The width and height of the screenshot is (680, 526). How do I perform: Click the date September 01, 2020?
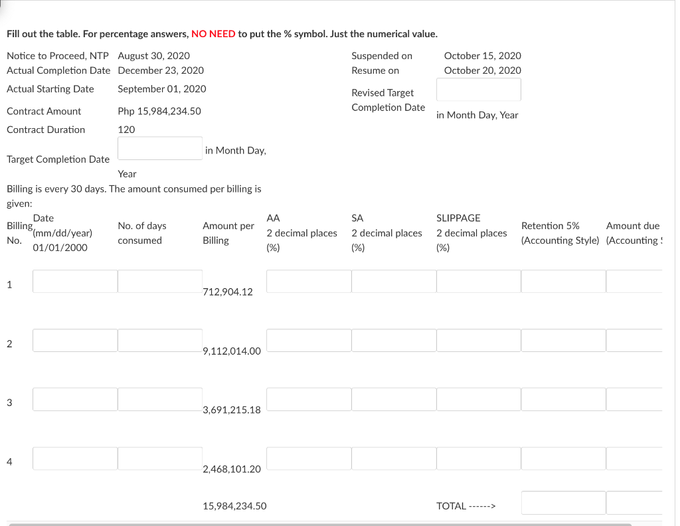pyautogui.click(x=162, y=88)
